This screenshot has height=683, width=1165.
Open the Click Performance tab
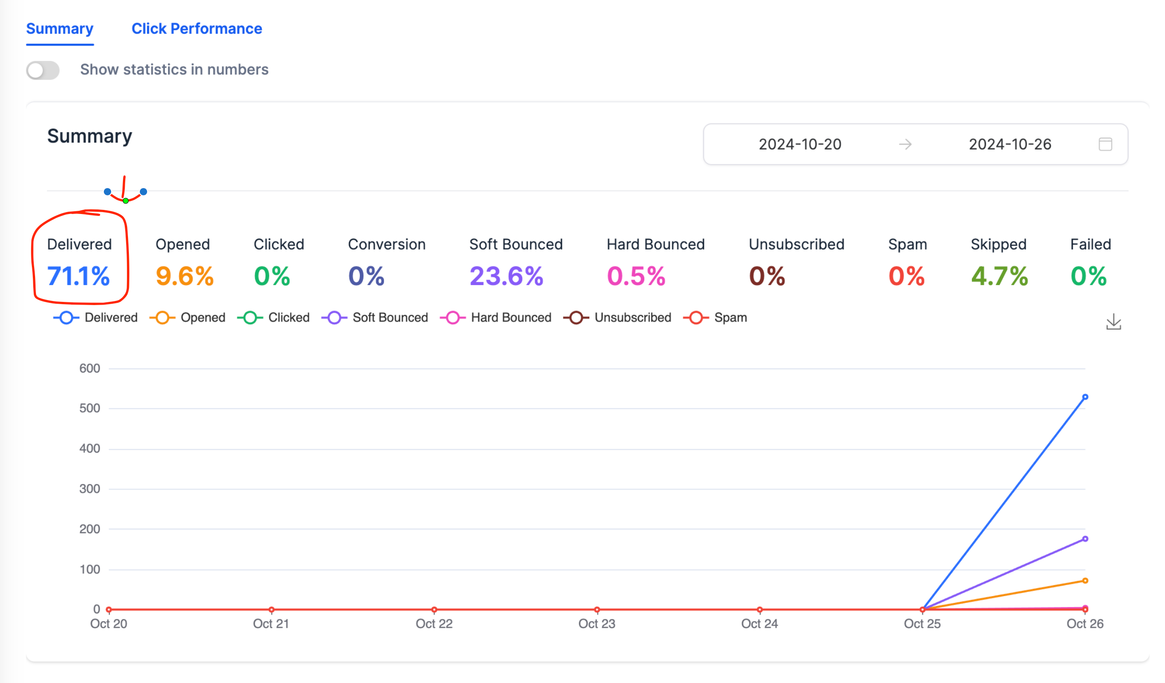tap(196, 29)
